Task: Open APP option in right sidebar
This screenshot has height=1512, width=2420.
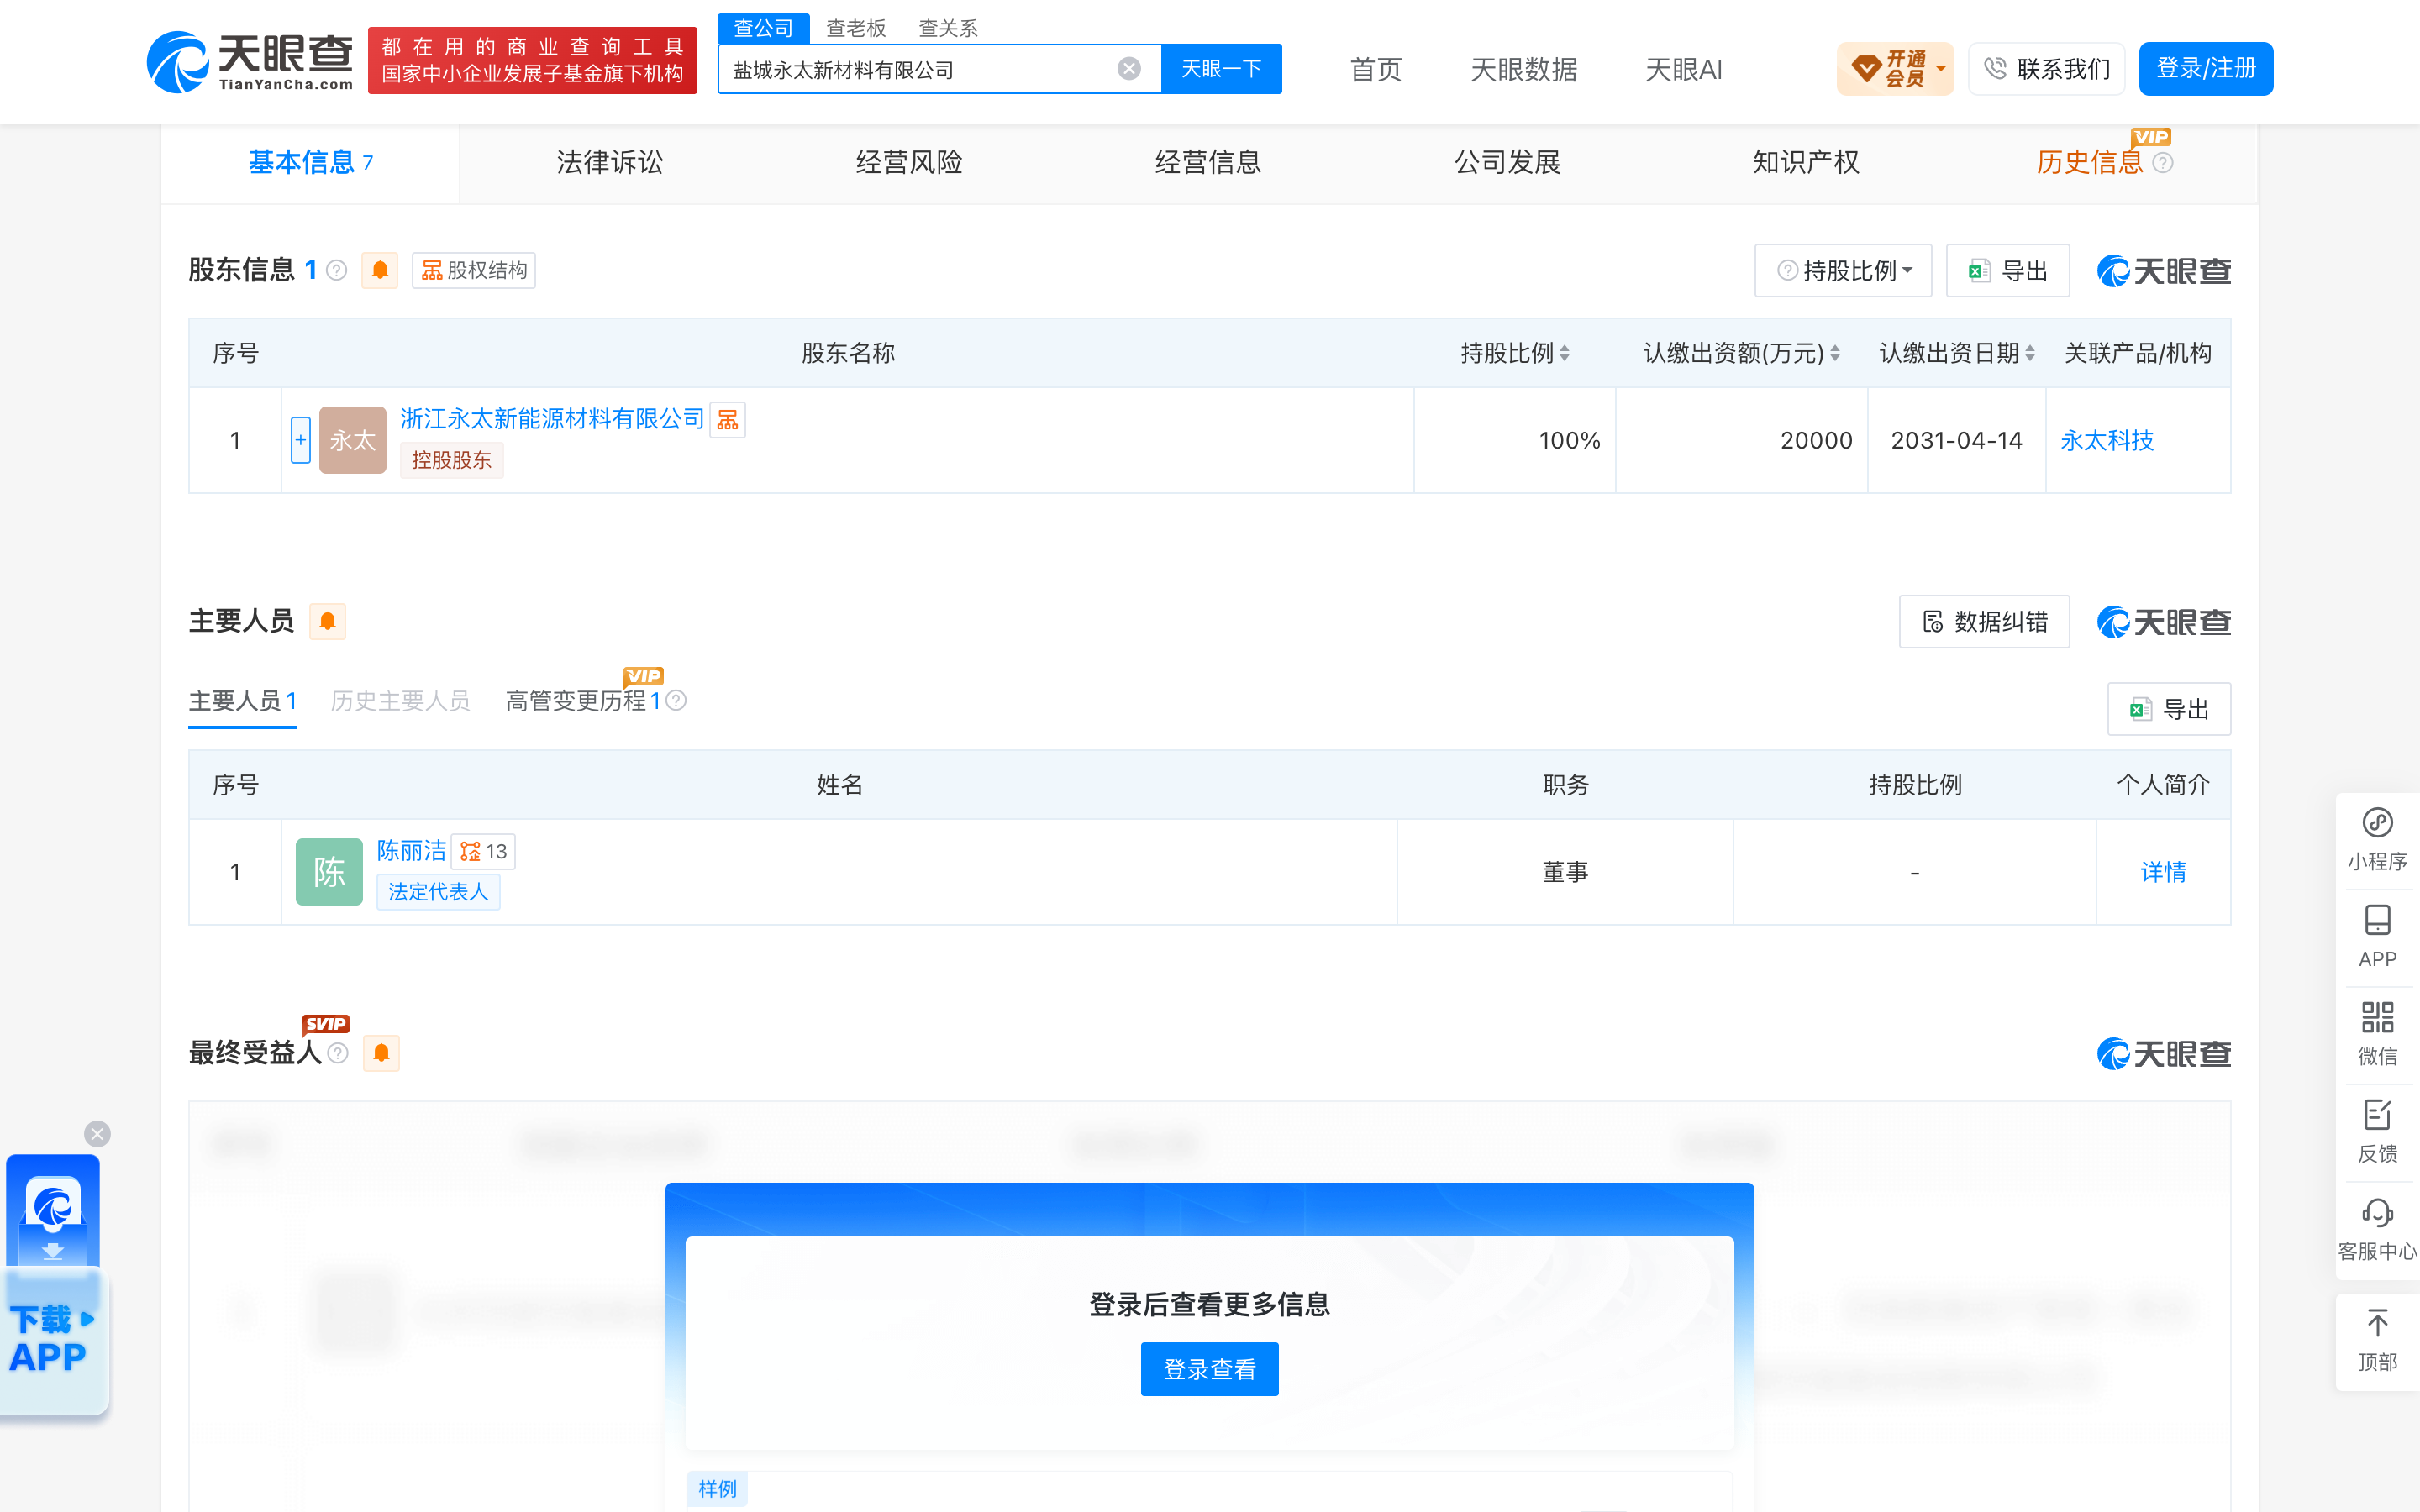Action: (2377, 937)
